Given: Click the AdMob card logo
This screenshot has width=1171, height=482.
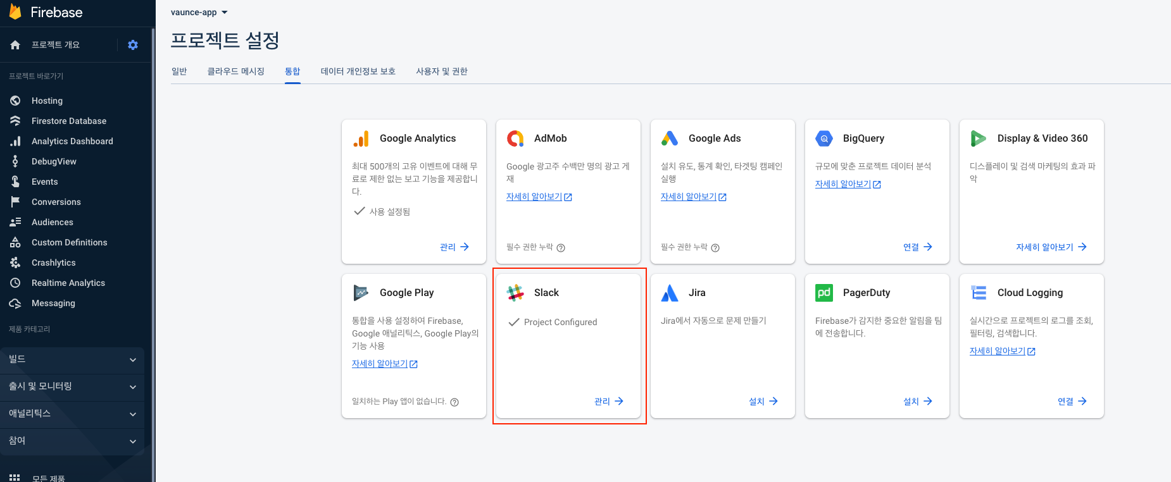Looking at the screenshot, I should [x=516, y=139].
